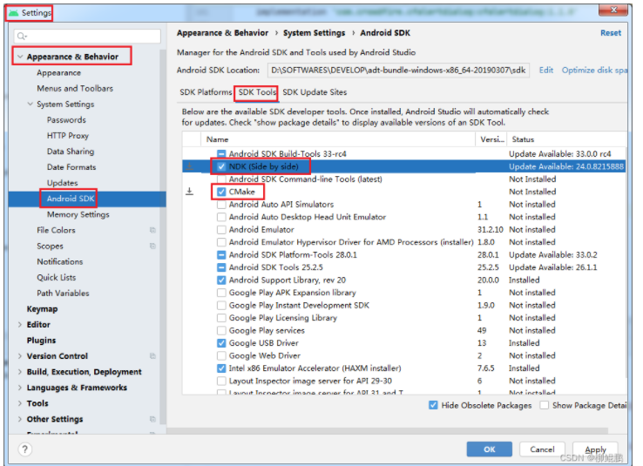The height and width of the screenshot is (466, 643).
Task: Toggle Android SDK Platform-Tools 28.0.1 checkbox
Action: click(221, 254)
